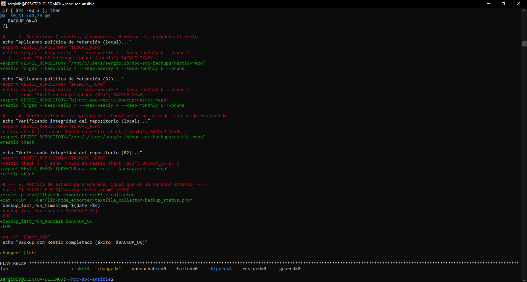527x282 pixels.
Task: Click the 'ok=14' recap value
Action: (x=83, y=269)
